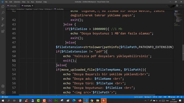Screen dimensions: 184x103
Task: Open Google Chrome from taskbar
Action: [92, 100]
